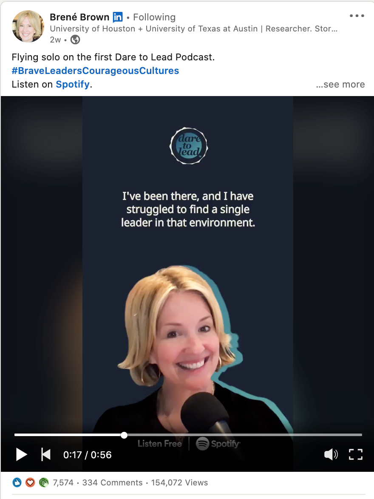Enter fullscreen mode for the video
The height and width of the screenshot is (499, 374).
pos(356,454)
